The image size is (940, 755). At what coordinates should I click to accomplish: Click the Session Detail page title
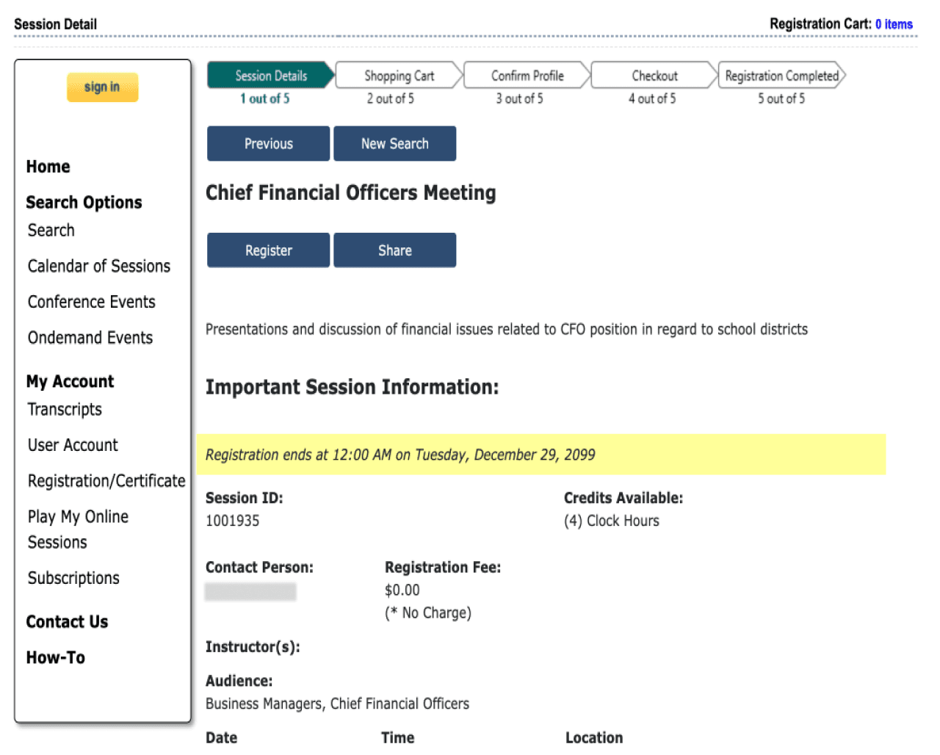pos(55,24)
